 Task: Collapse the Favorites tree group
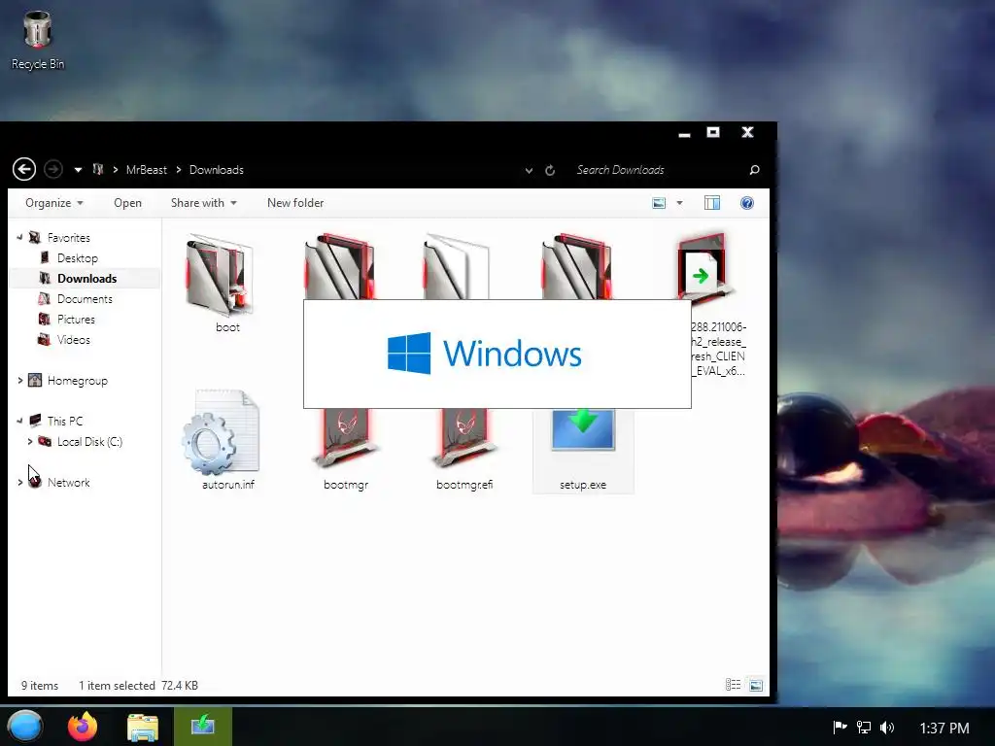click(x=19, y=237)
